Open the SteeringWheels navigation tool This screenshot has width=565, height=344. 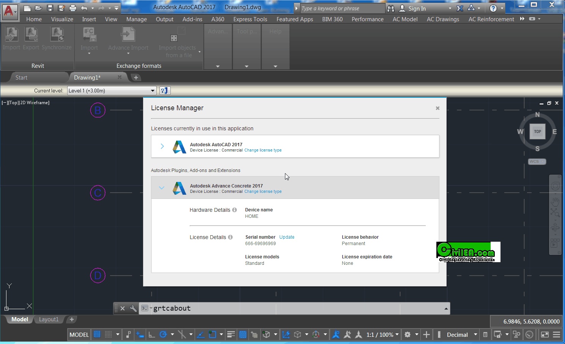[555, 186]
